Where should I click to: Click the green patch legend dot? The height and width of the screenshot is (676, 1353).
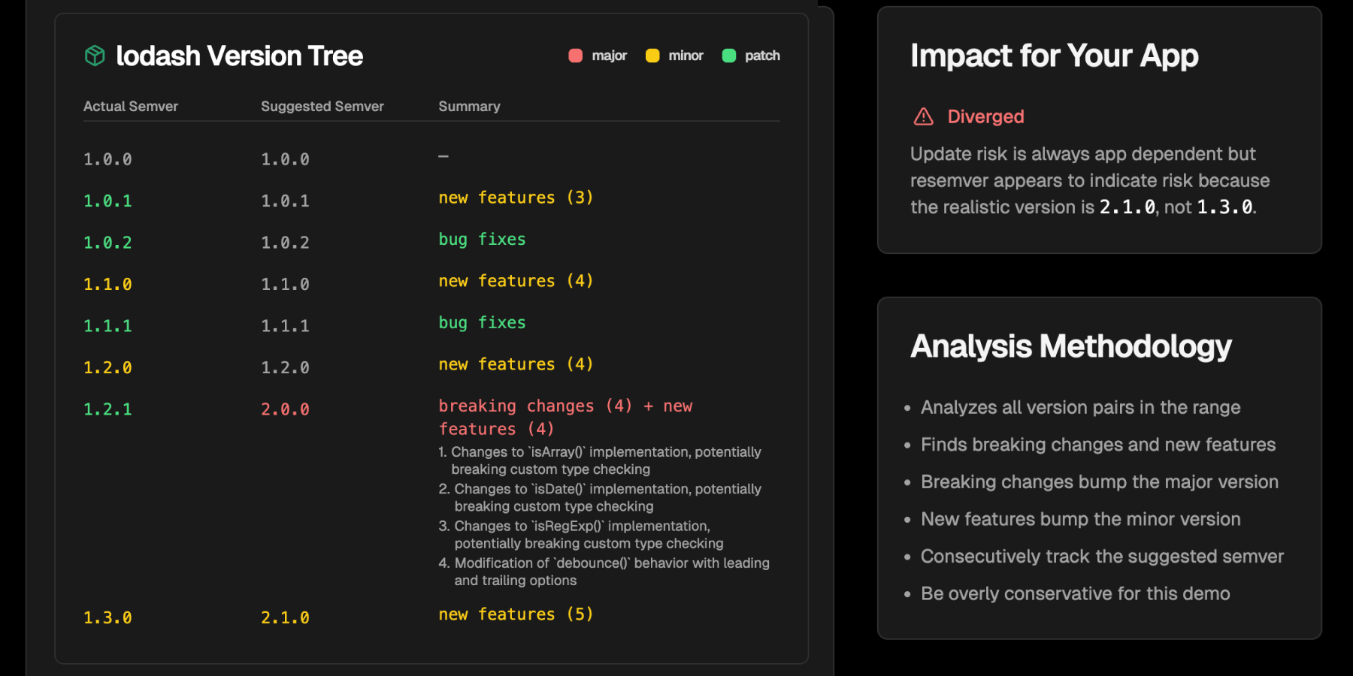pos(728,55)
